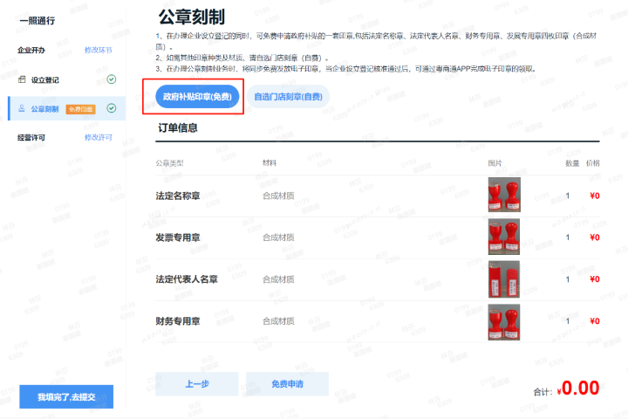Click the 修改许可 link
The image size is (628, 419).
pos(99,138)
